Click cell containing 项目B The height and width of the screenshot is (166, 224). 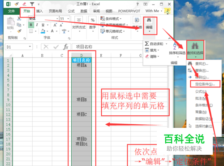coord(82,100)
